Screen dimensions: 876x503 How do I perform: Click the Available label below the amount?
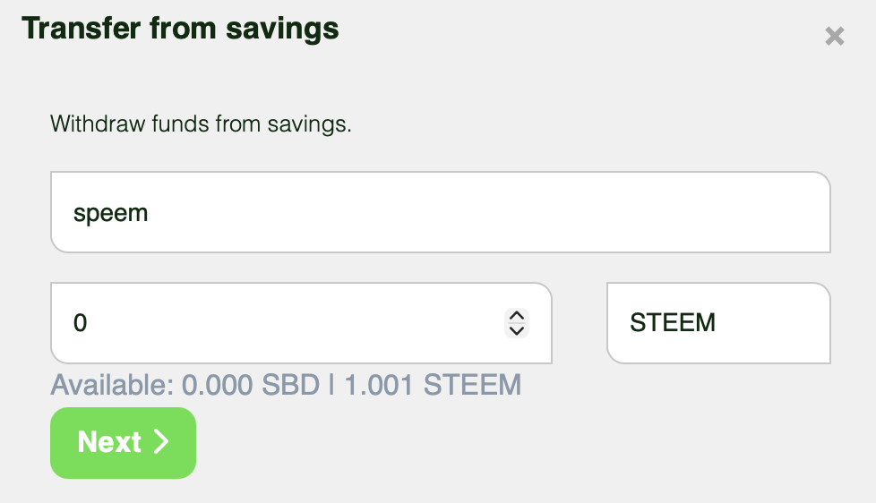(x=111, y=386)
